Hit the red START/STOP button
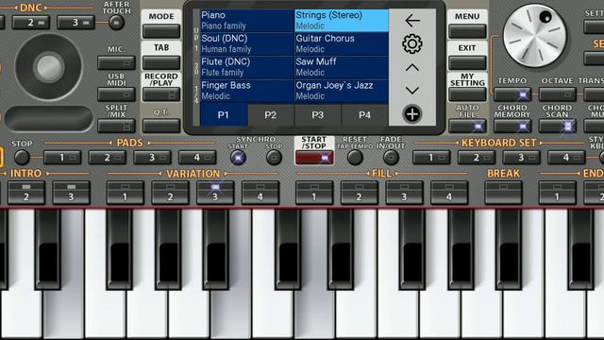The height and width of the screenshot is (340, 604). coord(314,158)
